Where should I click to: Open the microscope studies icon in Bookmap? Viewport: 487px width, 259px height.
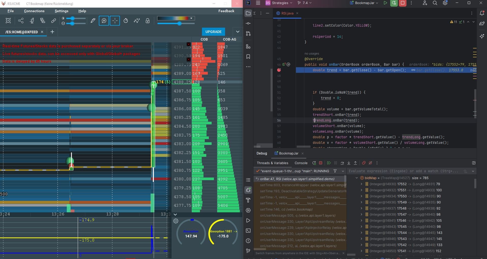(32, 21)
